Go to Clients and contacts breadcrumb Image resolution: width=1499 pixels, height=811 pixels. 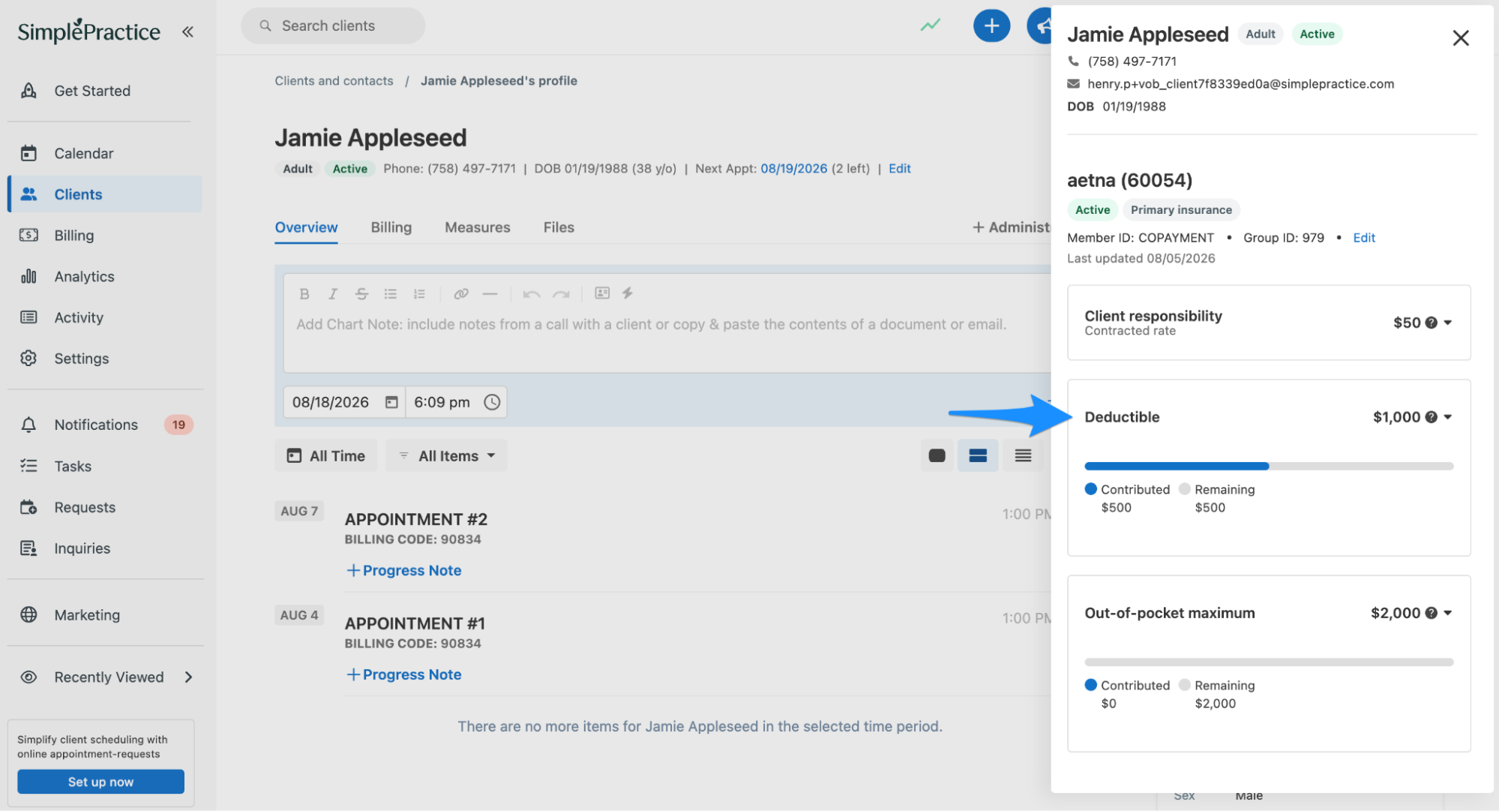(334, 81)
